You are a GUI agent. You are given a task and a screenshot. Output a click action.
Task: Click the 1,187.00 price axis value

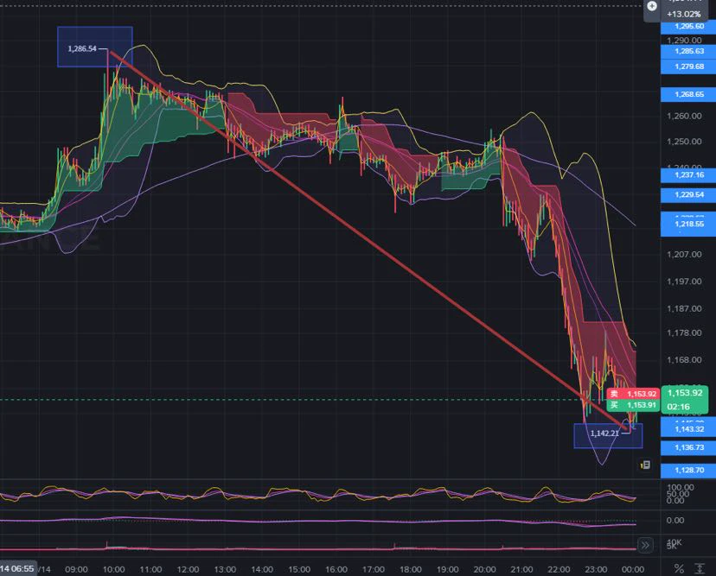click(684, 309)
